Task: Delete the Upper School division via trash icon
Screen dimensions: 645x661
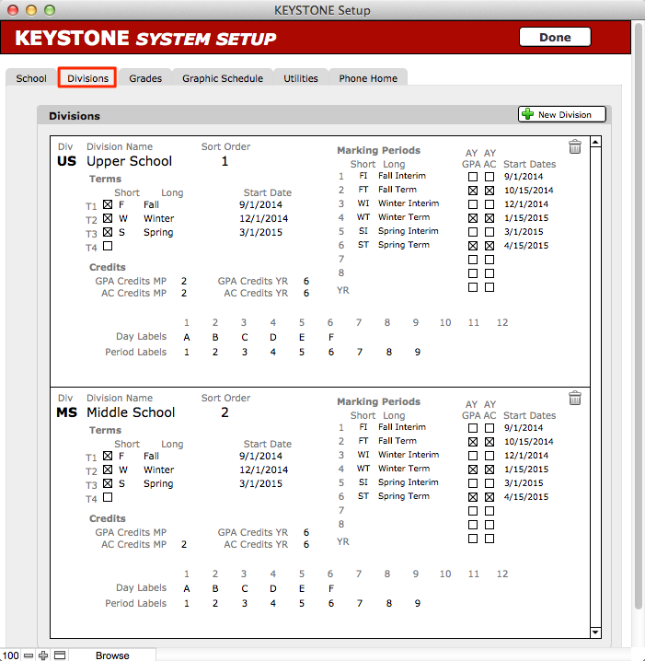Action: (x=575, y=147)
